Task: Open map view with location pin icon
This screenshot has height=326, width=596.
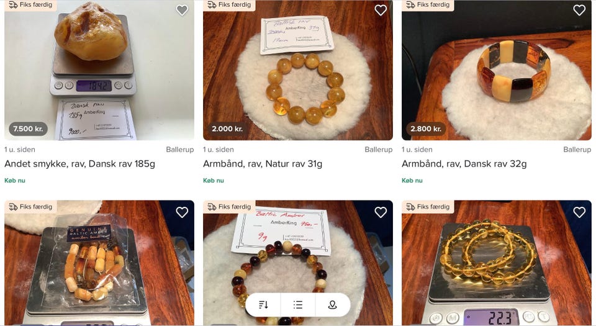Action: tap(333, 305)
